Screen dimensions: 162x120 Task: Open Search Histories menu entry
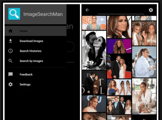click(35, 51)
